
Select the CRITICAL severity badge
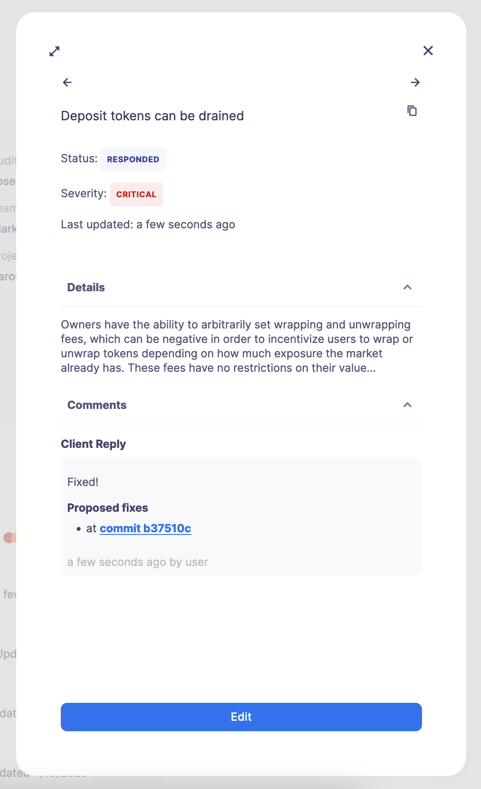pyautogui.click(x=136, y=194)
